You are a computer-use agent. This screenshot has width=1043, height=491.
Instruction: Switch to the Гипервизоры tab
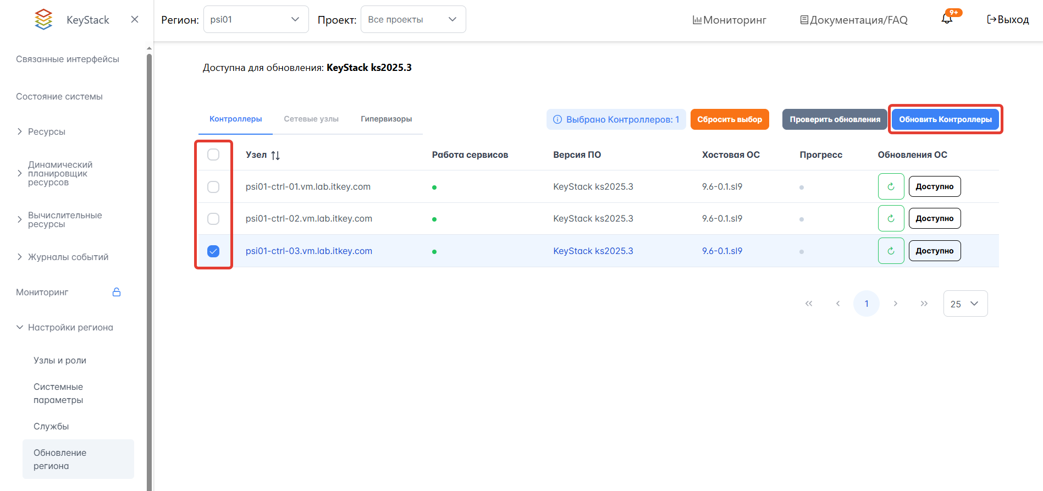(386, 119)
